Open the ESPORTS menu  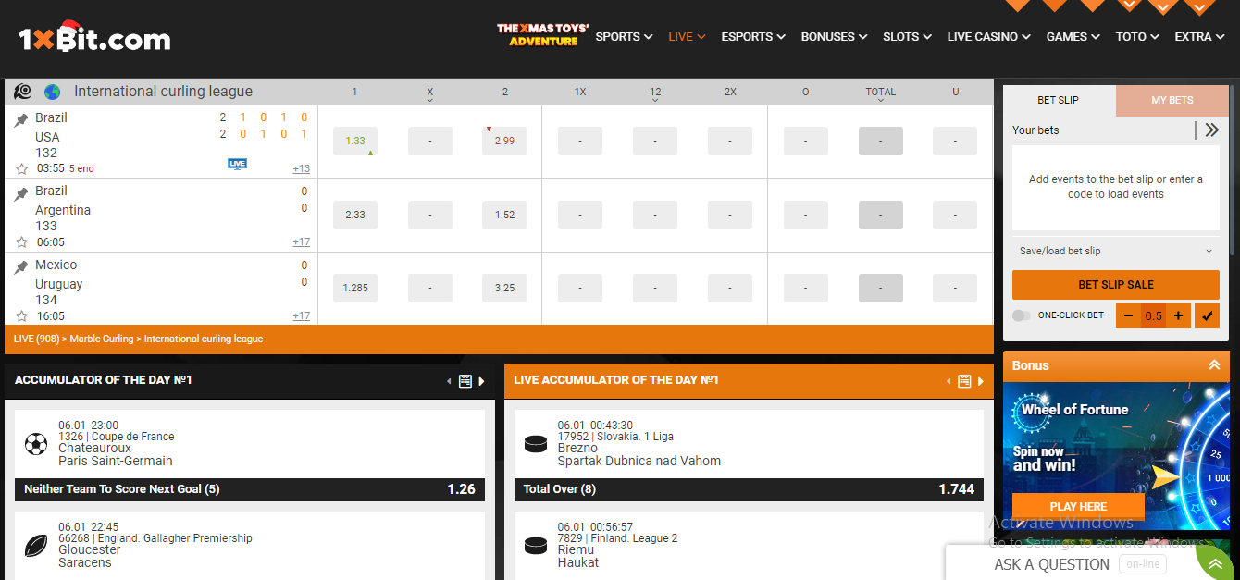click(751, 36)
